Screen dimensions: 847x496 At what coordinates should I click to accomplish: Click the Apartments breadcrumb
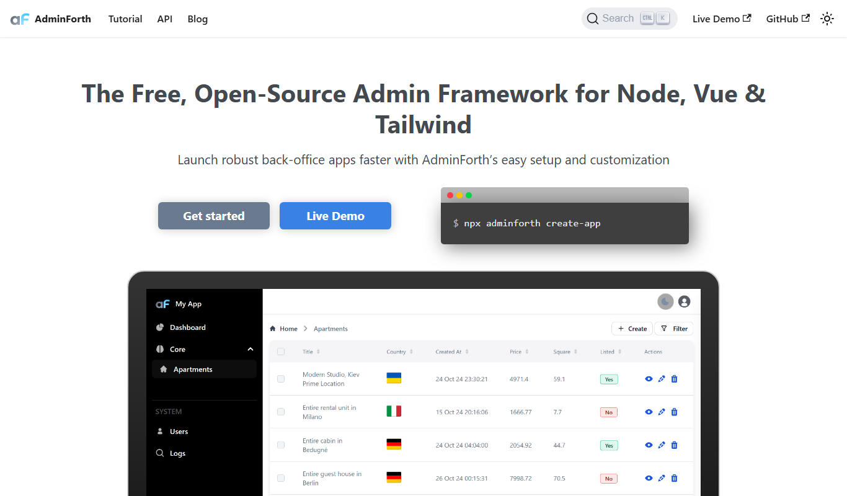pyautogui.click(x=330, y=329)
